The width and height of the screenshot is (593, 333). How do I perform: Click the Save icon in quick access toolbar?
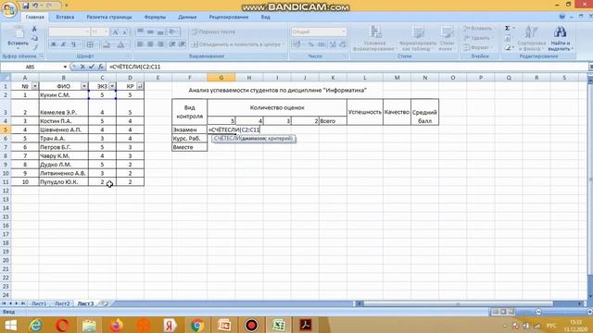[x=25, y=6]
